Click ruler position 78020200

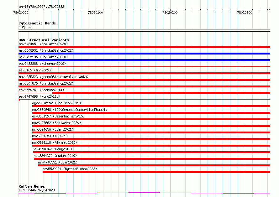(x=170, y=13)
